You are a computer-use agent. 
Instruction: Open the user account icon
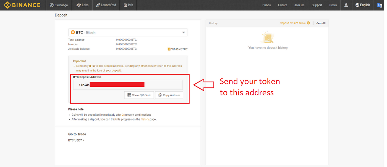pyautogui.click(x=346, y=5)
